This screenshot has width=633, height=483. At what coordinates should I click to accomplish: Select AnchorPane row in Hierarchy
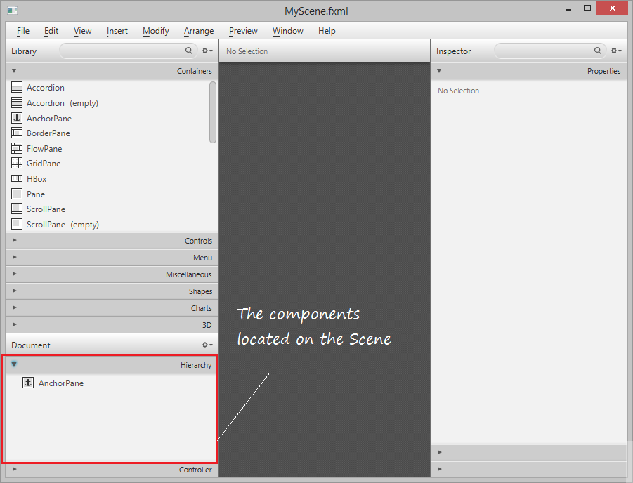(110, 383)
